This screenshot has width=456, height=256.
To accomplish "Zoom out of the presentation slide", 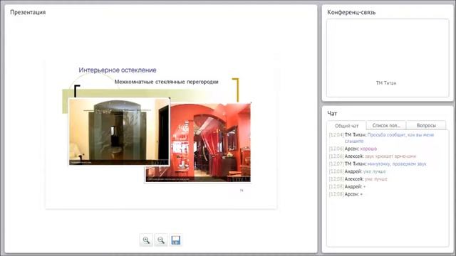I will click(161, 240).
